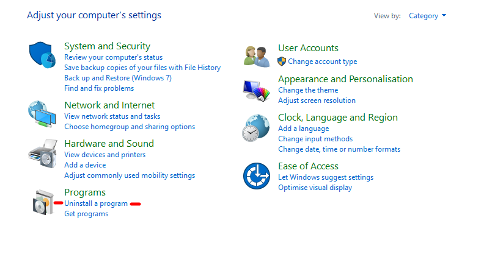Open the View by Category dropdown
Screen dimensions: 495x268
pos(427,16)
